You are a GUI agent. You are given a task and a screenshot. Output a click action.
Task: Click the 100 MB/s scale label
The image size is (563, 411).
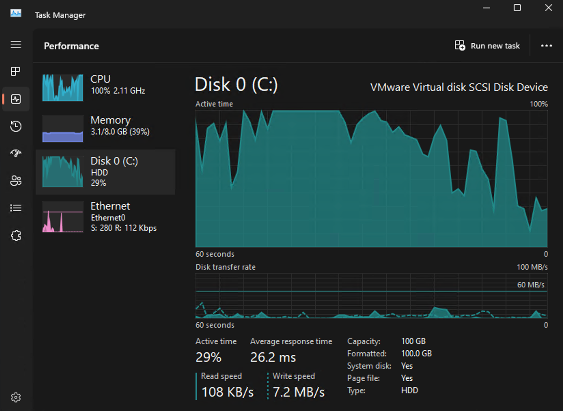(532, 267)
